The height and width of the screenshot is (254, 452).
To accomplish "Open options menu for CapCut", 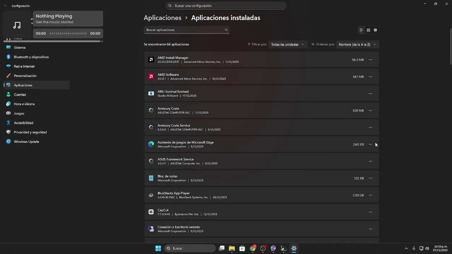I will [x=370, y=212].
